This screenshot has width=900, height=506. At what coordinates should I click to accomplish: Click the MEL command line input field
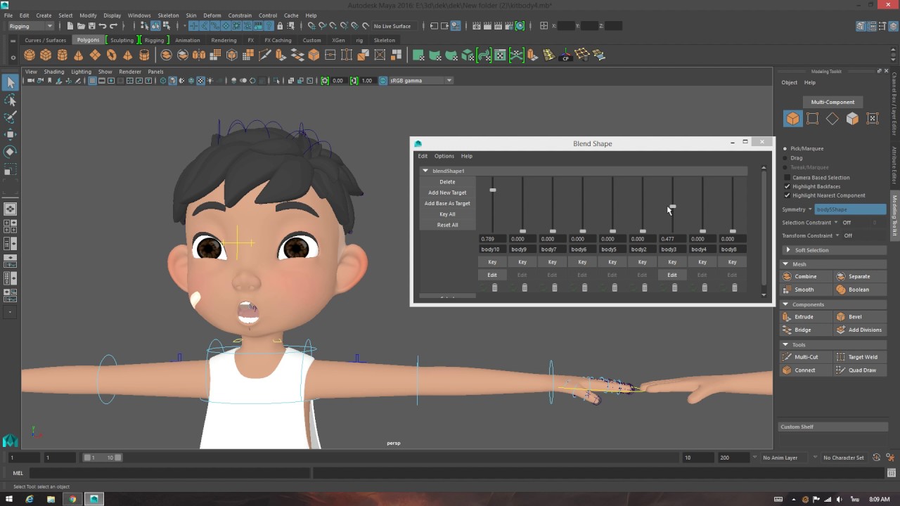point(169,473)
